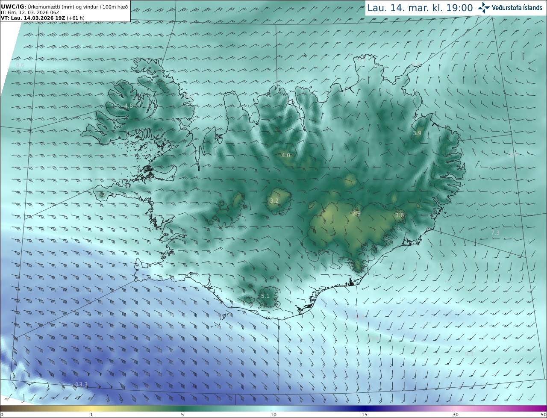Click the colorbar tick label 0
The width and height of the screenshot is (547, 418).
pyautogui.click(x=2, y=415)
